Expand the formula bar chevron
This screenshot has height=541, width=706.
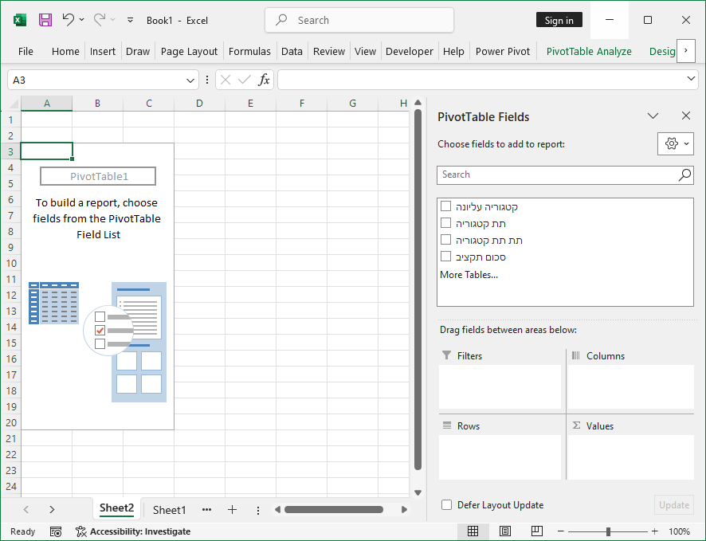(691, 79)
